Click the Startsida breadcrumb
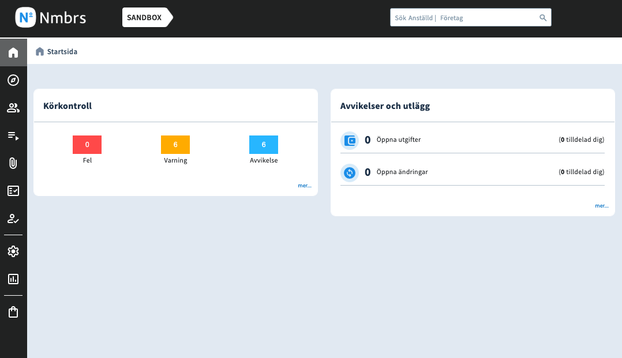The width and height of the screenshot is (622, 358). pos(62,52)
